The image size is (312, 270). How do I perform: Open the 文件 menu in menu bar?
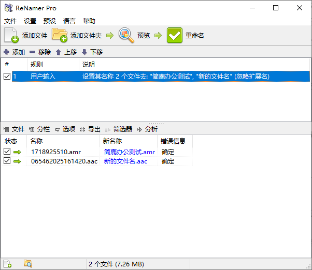10,21
